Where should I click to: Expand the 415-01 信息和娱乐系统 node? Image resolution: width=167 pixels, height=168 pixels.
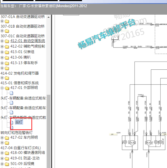coord(2,78)
